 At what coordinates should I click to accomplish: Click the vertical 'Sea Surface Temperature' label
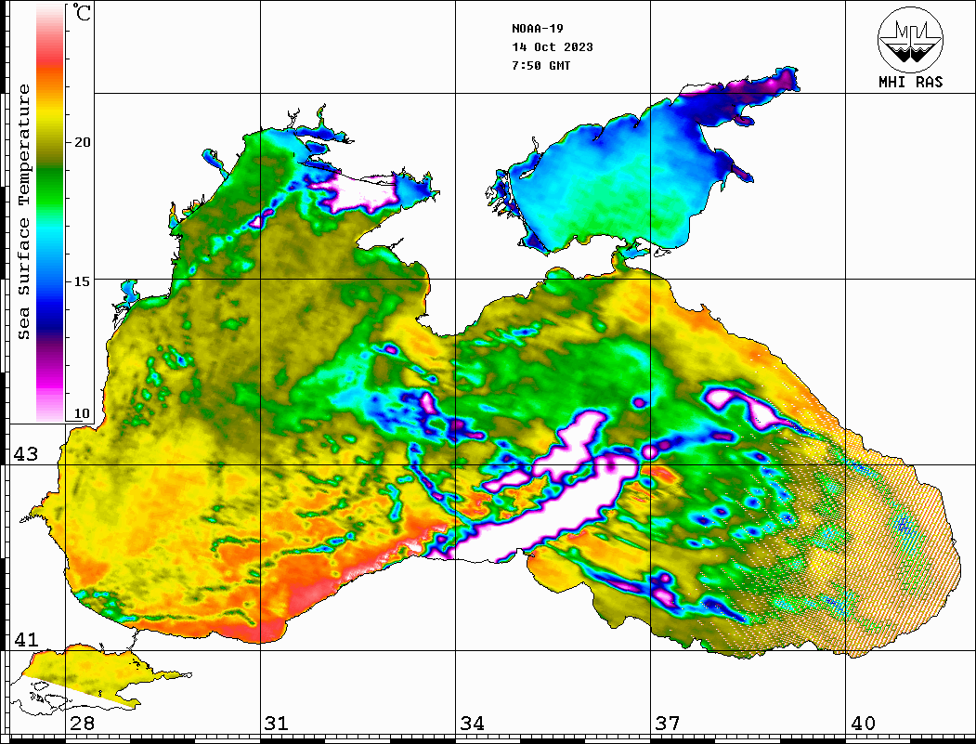pos(24,212)
